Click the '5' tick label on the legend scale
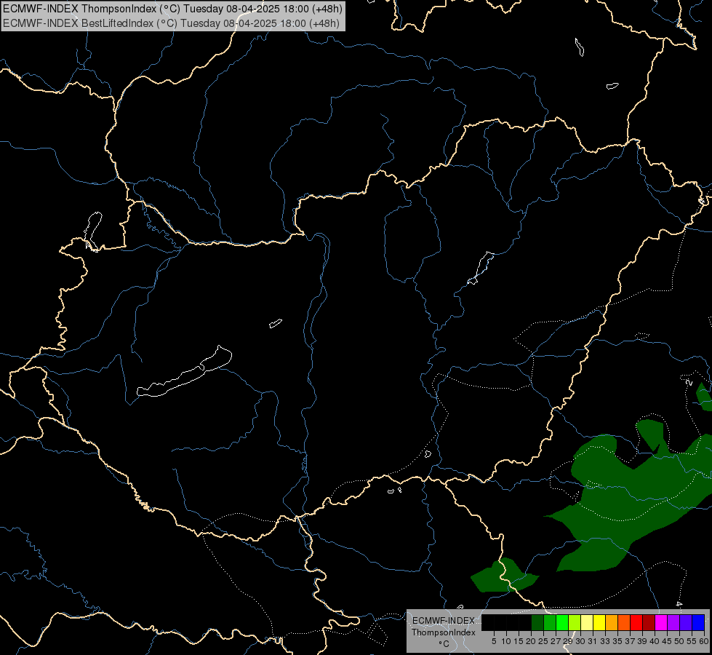Screen dimensions: 712x655 point(494,641)
